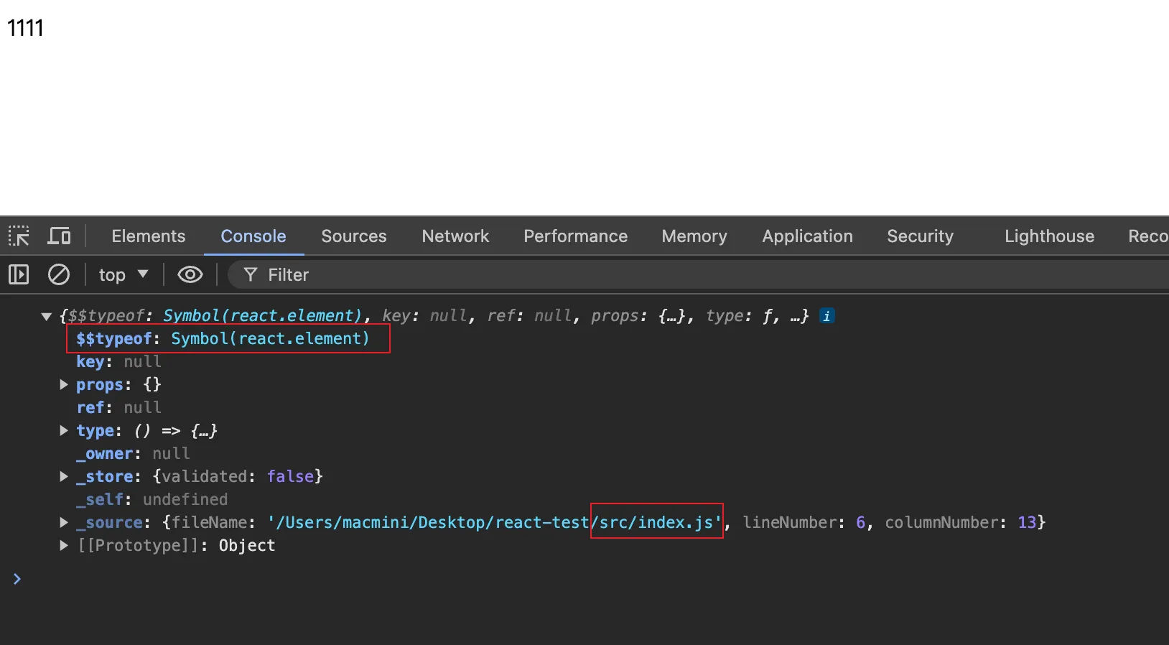Viewport: 1169px width, 645px height.
Task: Expand the _source fileName entry
Action: click(x=64, y=523)
